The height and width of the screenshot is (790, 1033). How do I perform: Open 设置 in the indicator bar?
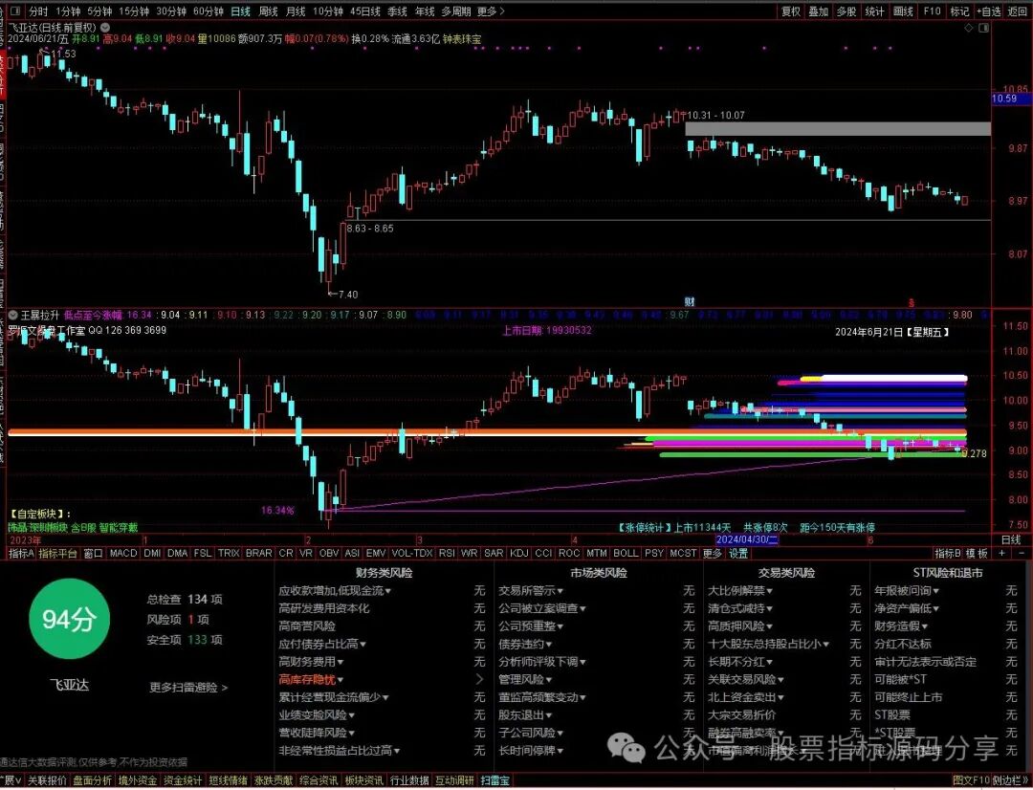[738, 554]
